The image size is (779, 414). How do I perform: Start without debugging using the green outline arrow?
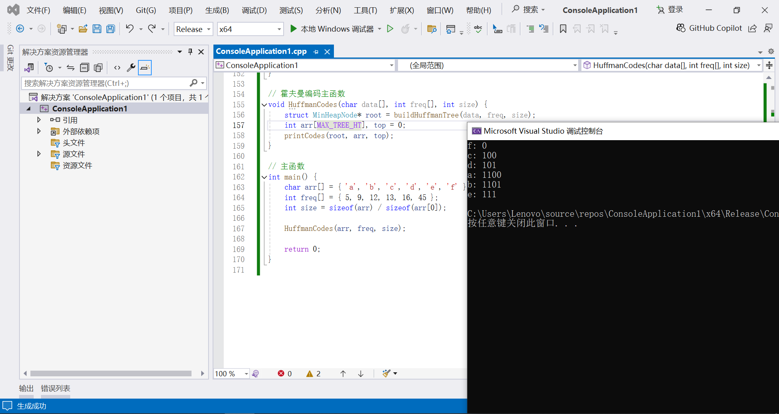click(390, 29)
